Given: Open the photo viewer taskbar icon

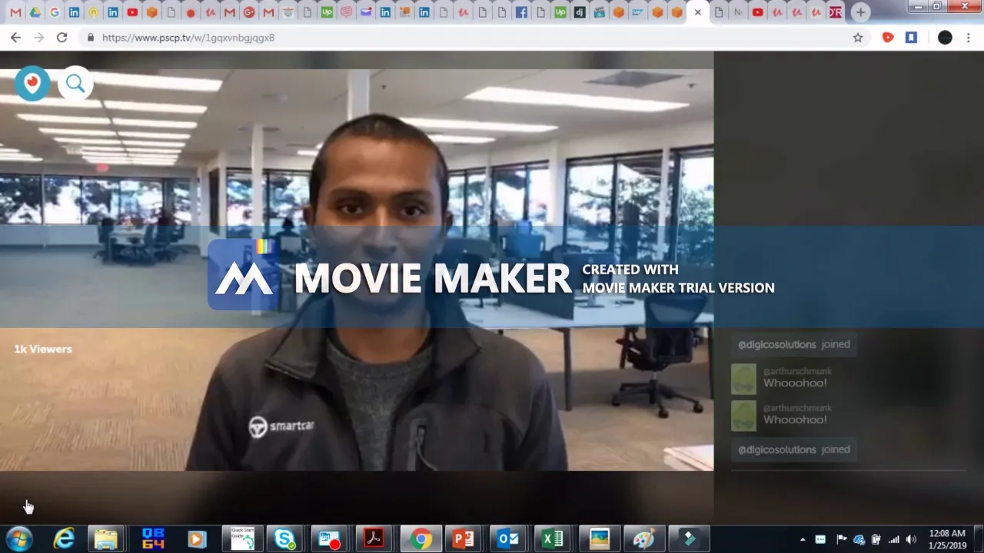Looking at the screenshot, I should 599,539.
